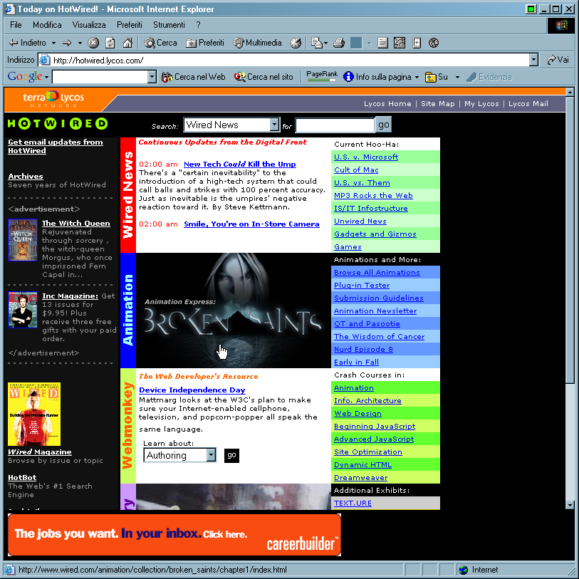Click the Mail toolbar icon
This screenshot has width=579, height=579.
[316, 43]
